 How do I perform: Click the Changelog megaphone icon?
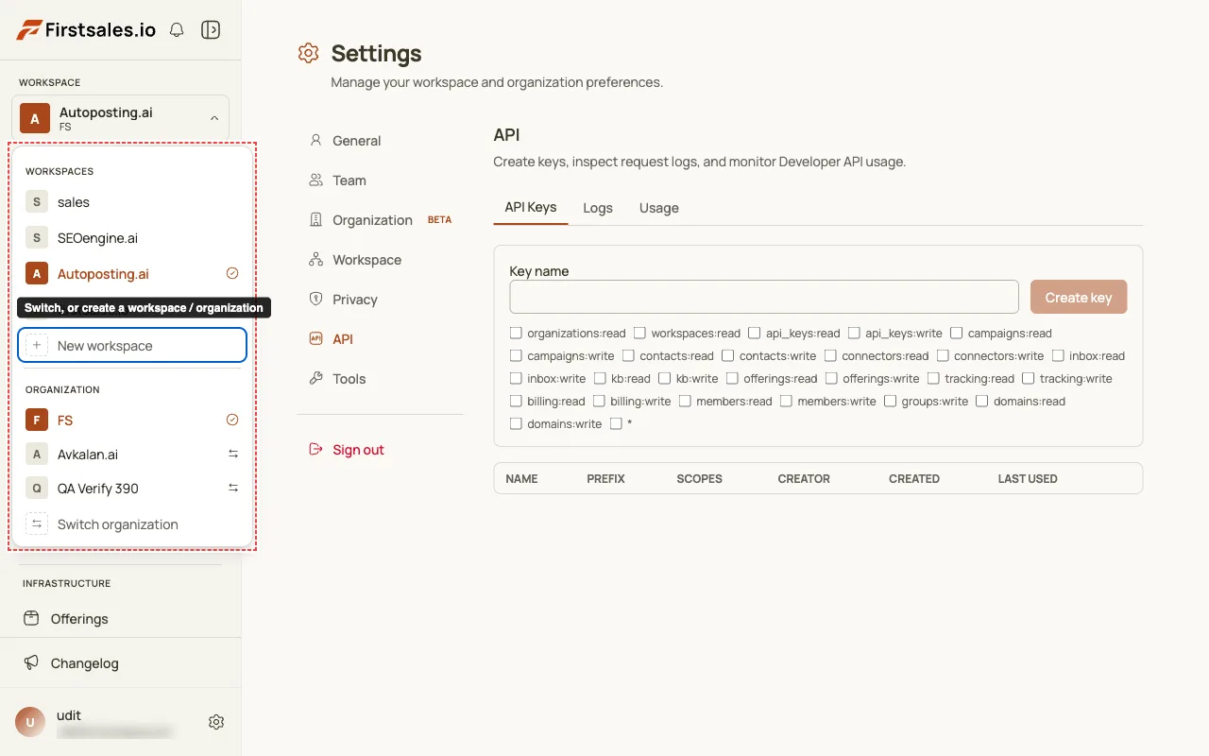click(32, 663)
